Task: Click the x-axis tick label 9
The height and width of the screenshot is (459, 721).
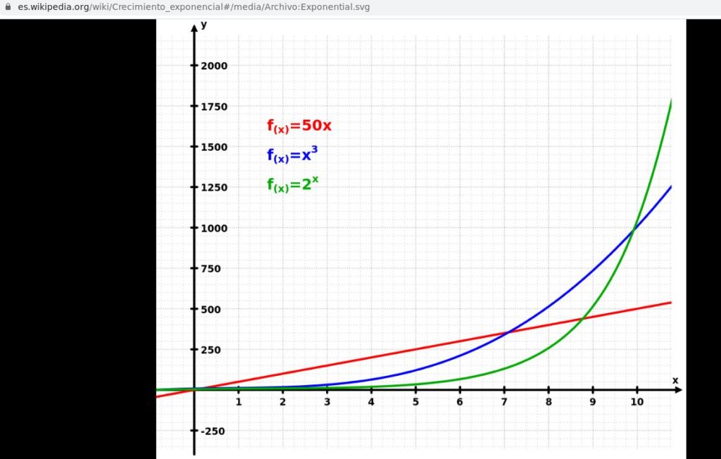Action: [x=593, y=402]
